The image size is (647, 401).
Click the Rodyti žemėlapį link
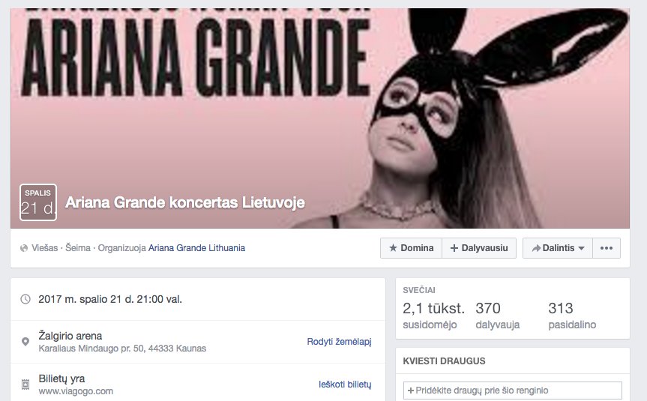pyautogui.click(x=339, y=342)
